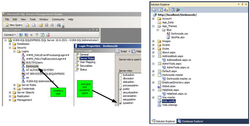The width and height of the screenshot is (250, 126).
Task: Click the ASP.NET Configuration globe icon
Action: click(178, 10)
